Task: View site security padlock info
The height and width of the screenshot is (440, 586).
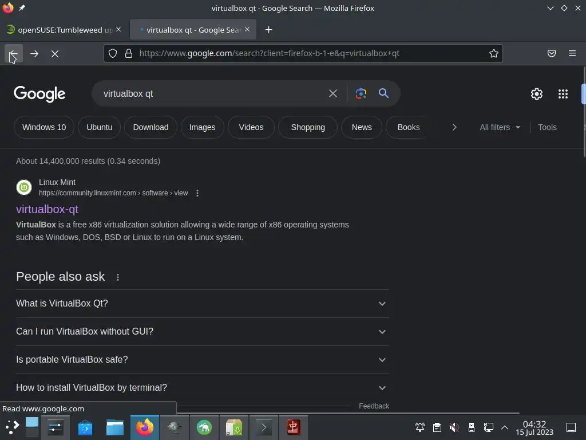Action: (x=129, y=53)
